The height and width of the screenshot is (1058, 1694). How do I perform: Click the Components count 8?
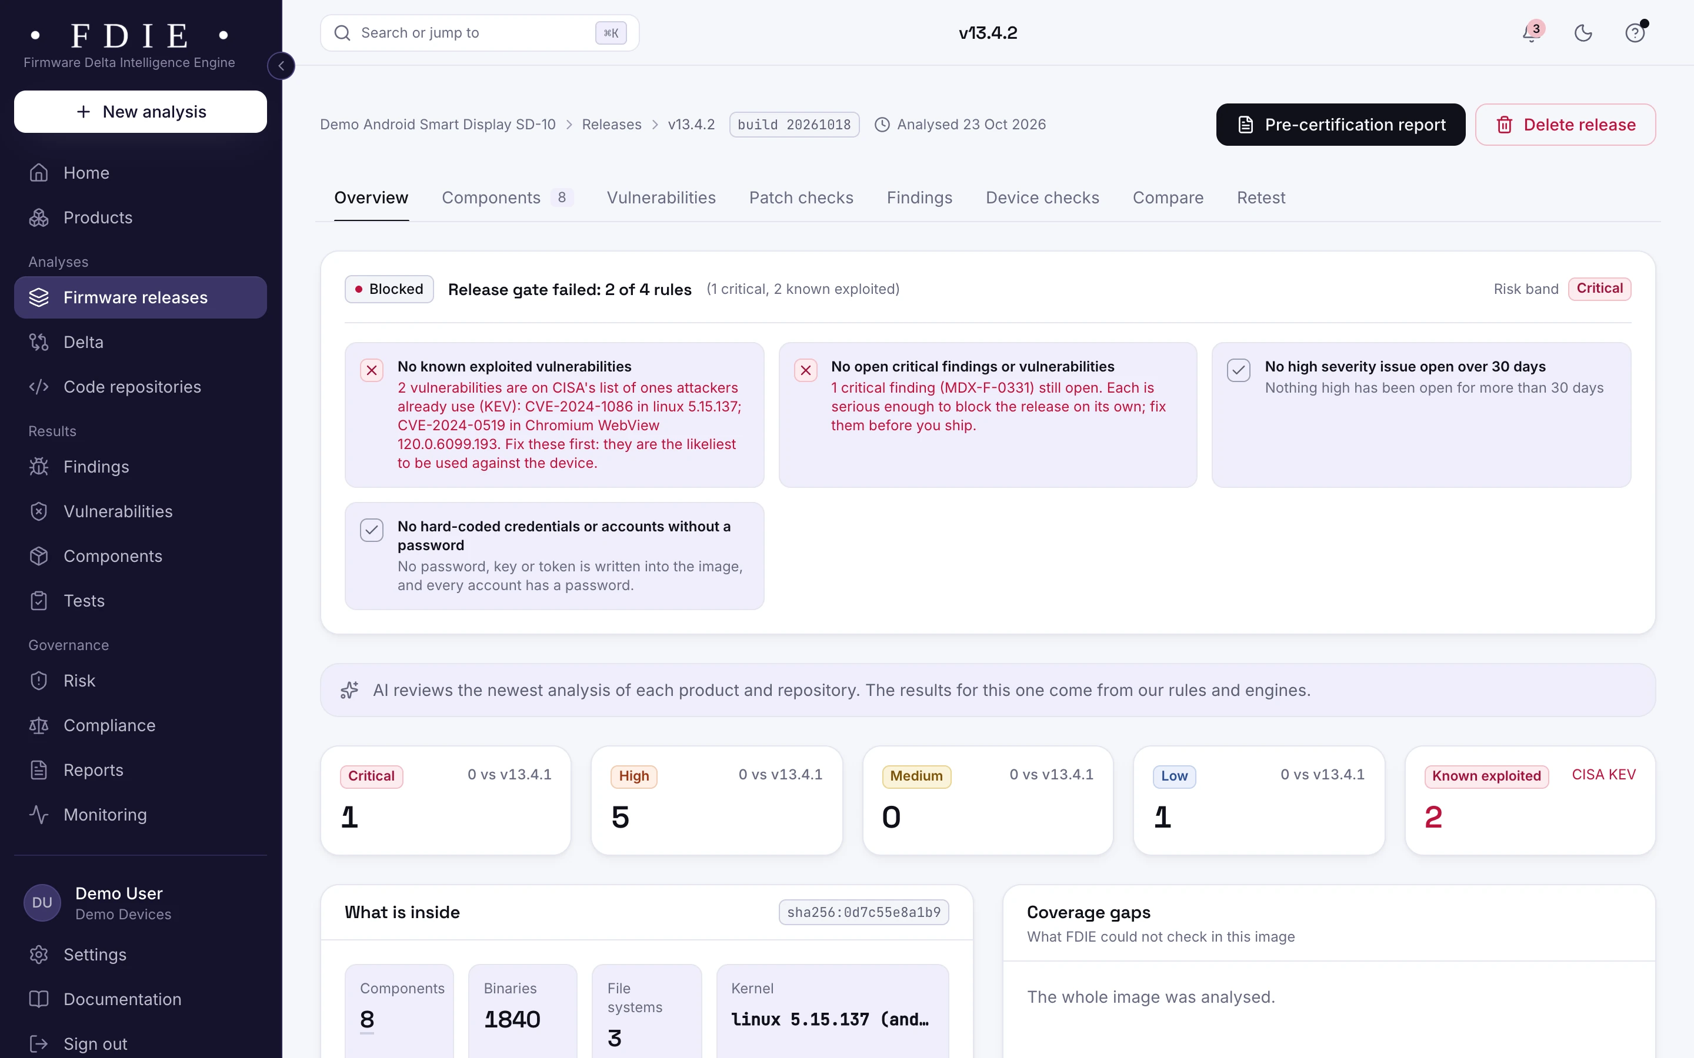click(x=367, y=1020)
